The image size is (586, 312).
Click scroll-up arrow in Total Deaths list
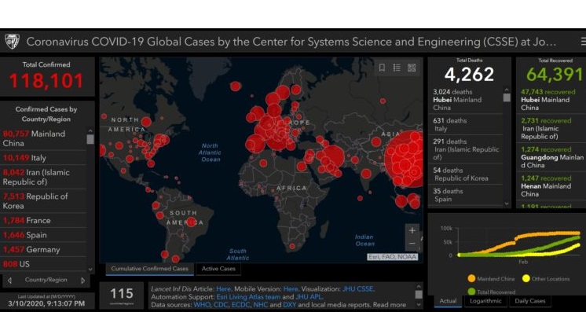[507, 90]
